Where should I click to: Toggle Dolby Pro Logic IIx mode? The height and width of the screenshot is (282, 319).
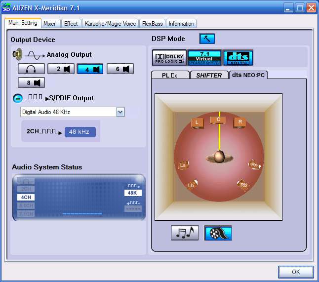click(x=169, y=58)
